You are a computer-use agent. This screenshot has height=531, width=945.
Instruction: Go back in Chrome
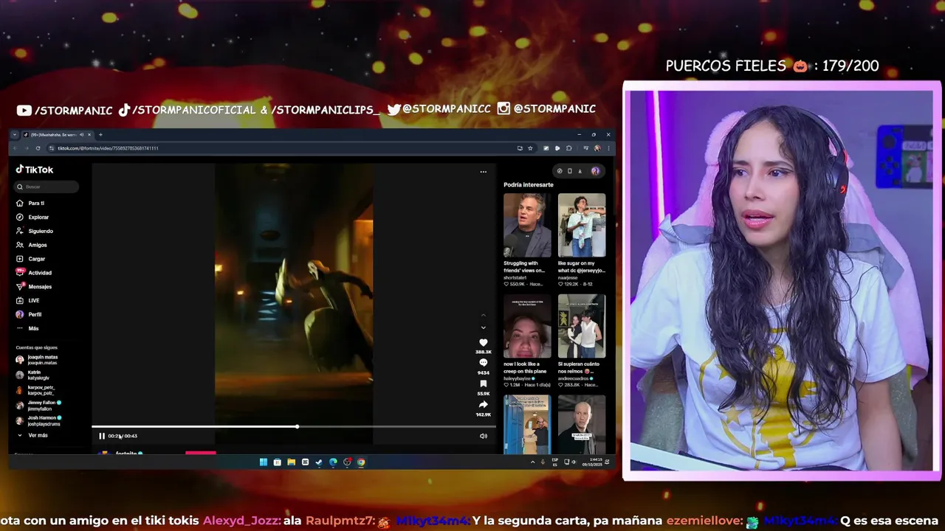point(16,148)
